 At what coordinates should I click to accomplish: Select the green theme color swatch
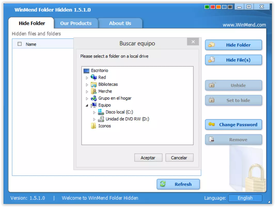tap(207, 7)
